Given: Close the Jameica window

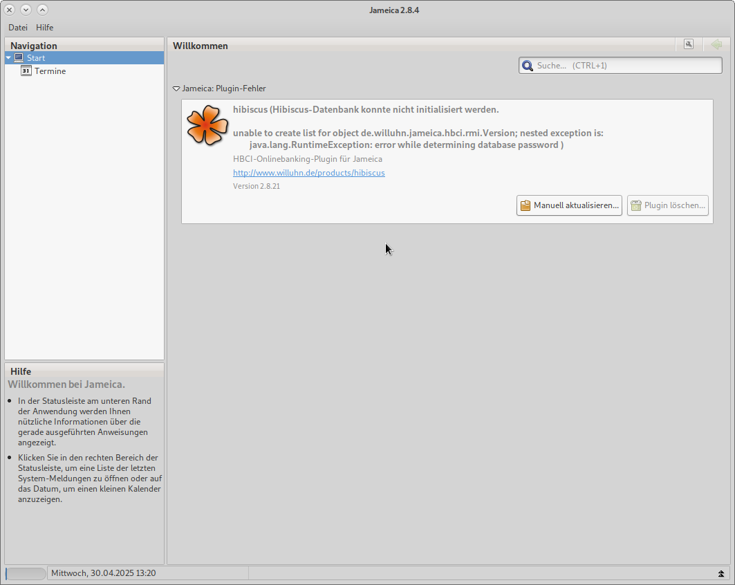Looking at the screenshot, I should (x=10, y=10).
